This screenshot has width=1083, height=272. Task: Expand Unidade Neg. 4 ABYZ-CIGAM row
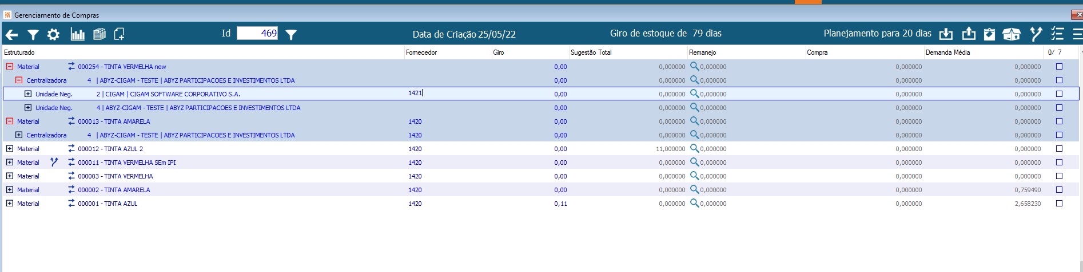coord(27,107)
